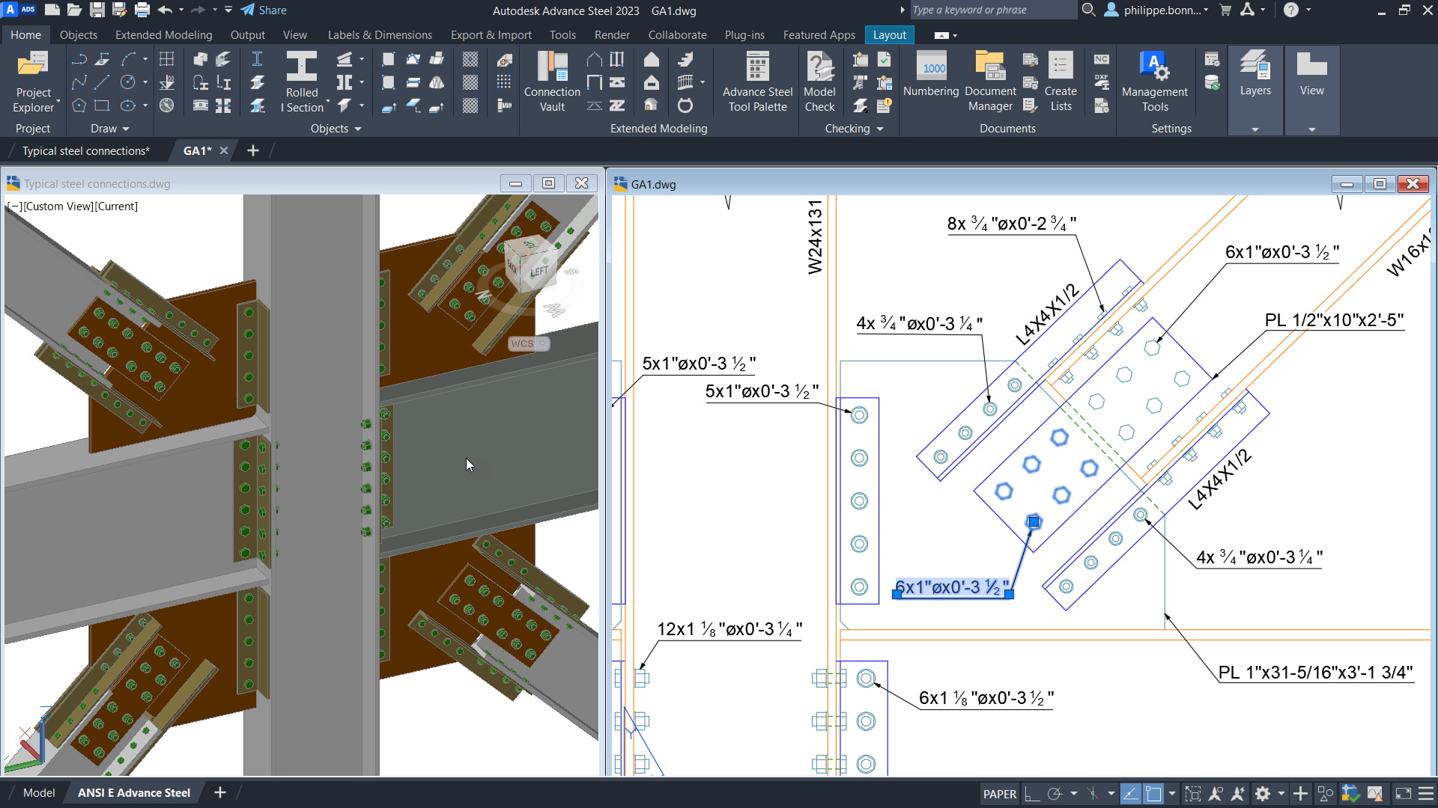This screenshot has width=1438, height=808.
Task: Toggle PAPER space in status bar
Action: [x=999, y=794]
